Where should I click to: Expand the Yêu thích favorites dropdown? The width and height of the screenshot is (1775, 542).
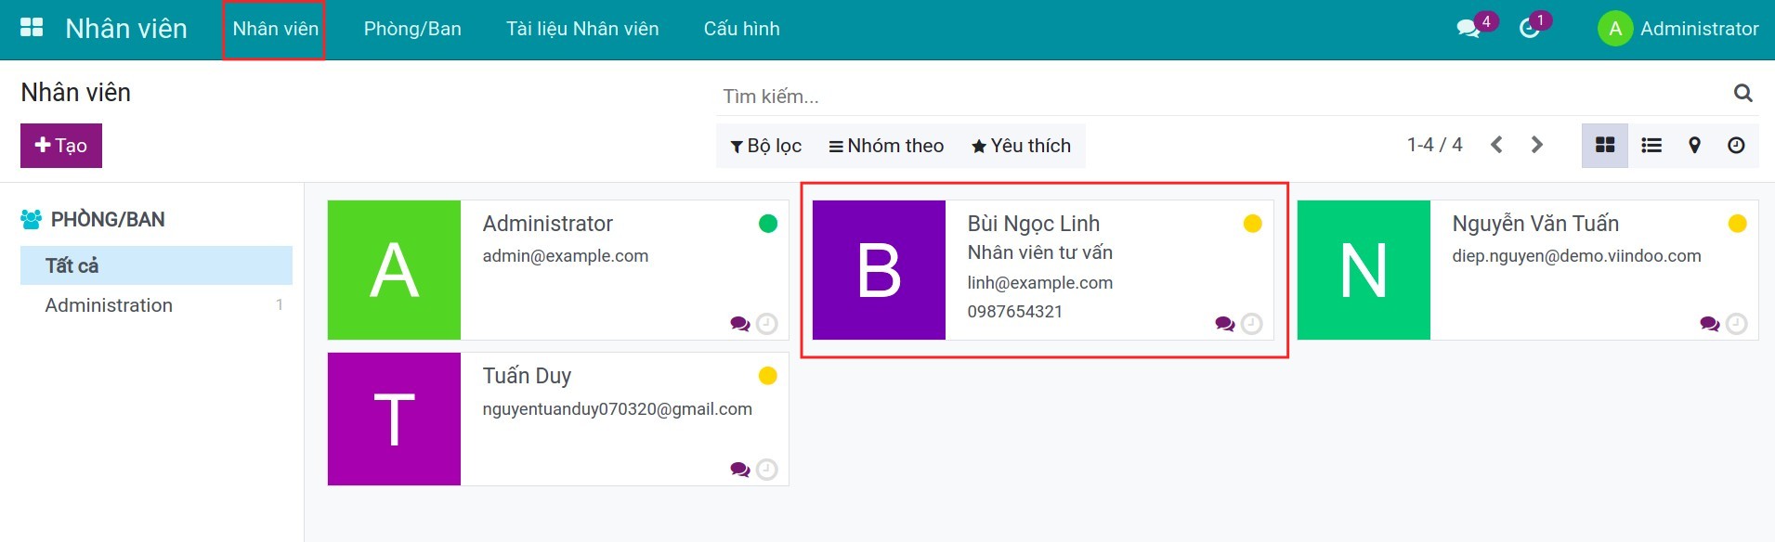[1021, 146]
